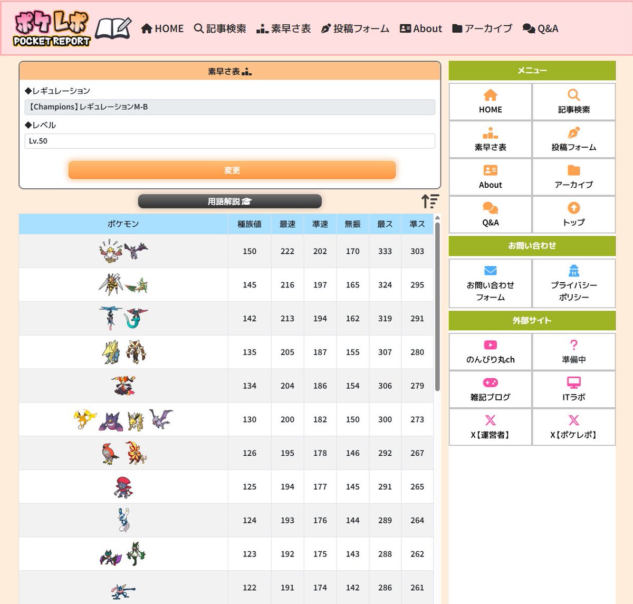
Task: Toggle the table sort order icon
Action: (430, 201)
